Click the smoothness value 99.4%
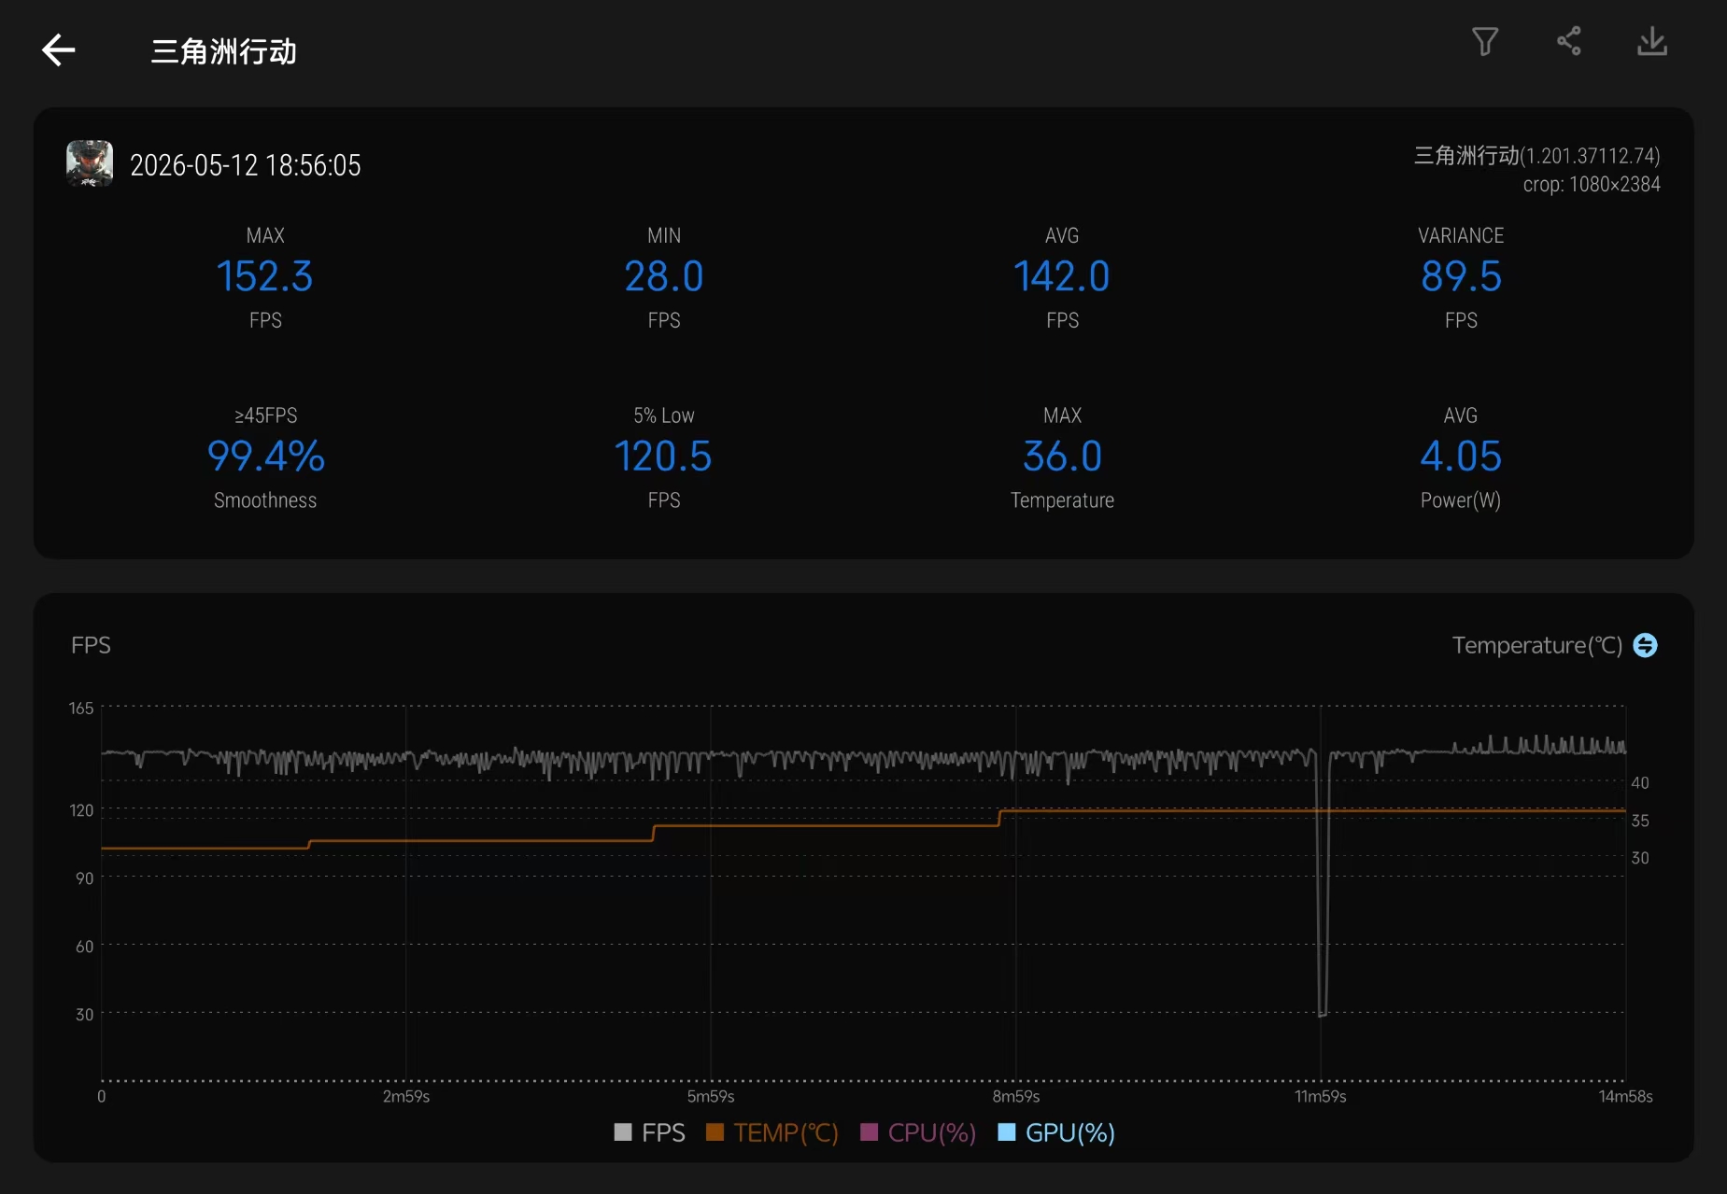The width and height of the screenshot is (1727, 1194). pyautogui.click(x=265, y=457)
